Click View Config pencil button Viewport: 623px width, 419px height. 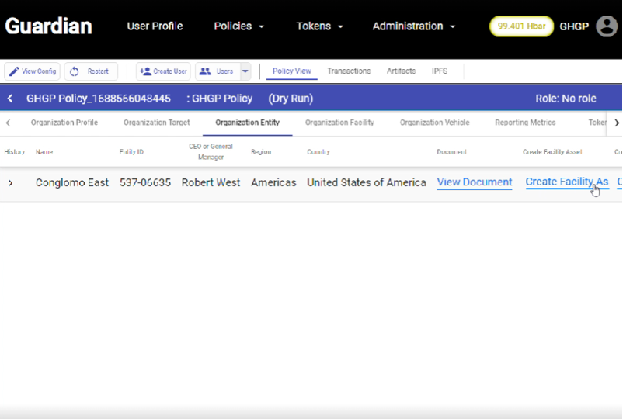pyautogui.click(x=32, y=71)
